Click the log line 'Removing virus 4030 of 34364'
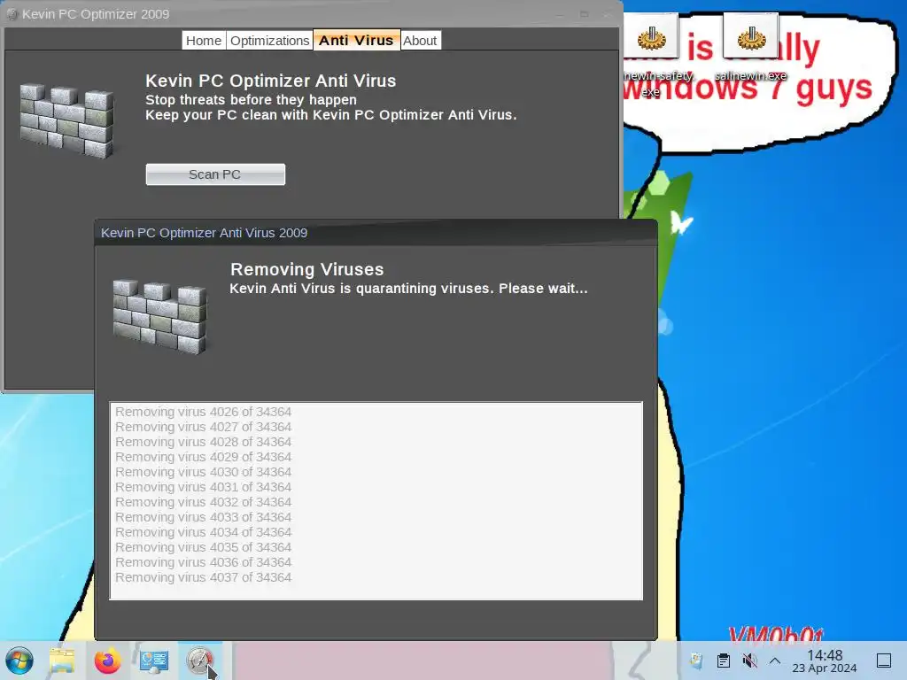 [203, 472]
